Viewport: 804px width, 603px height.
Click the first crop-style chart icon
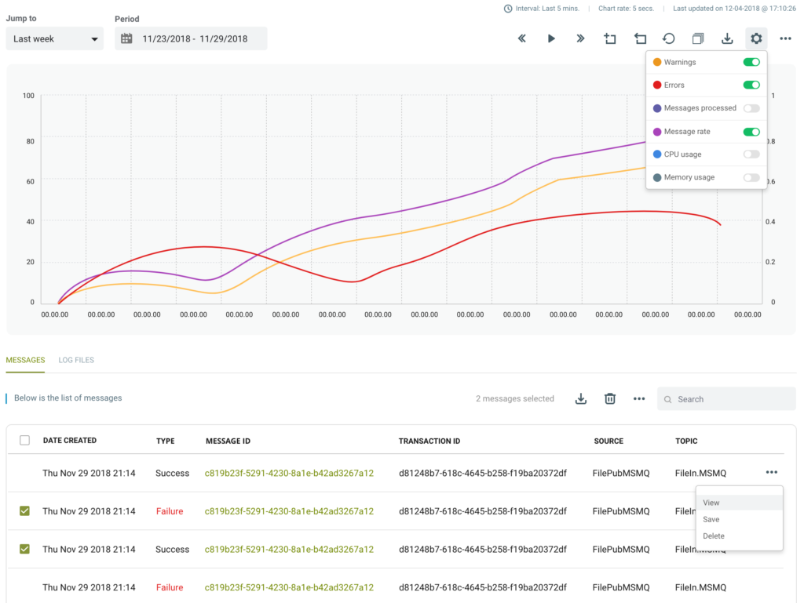click(609, 38)
